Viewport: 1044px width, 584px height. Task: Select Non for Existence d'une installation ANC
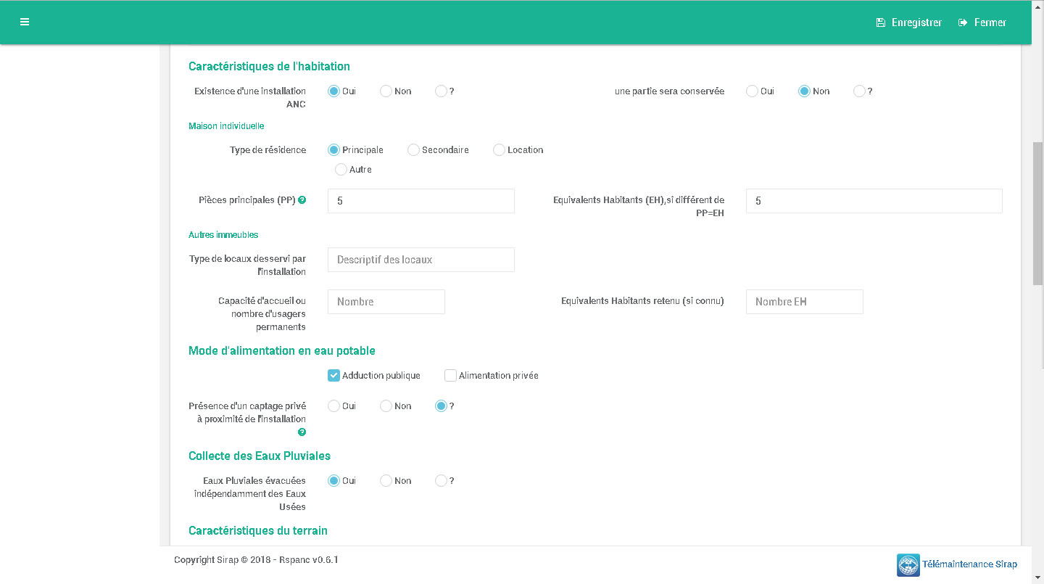(x=386, y=91)
